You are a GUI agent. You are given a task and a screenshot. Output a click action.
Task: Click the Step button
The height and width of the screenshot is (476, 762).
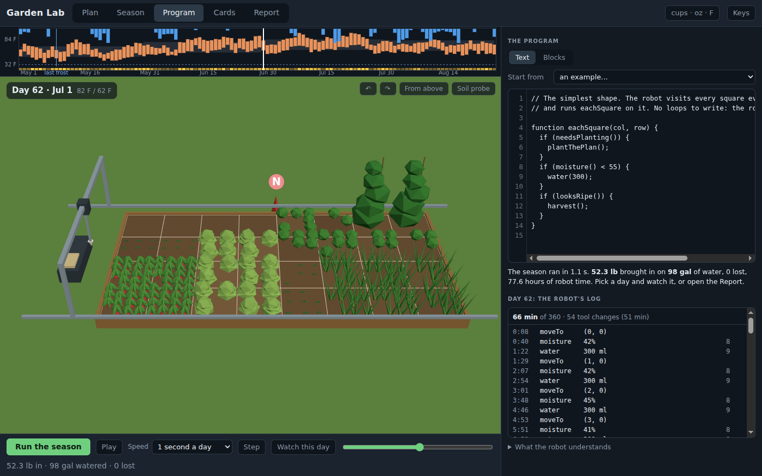pyautogui.click(x=251, y=447)
